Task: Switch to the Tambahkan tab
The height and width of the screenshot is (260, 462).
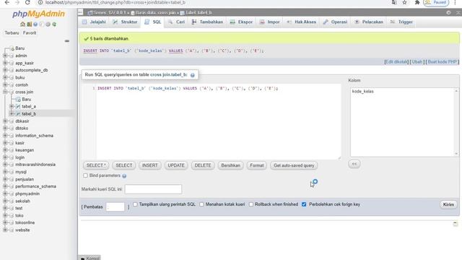Action: click(x=207, y=22)
